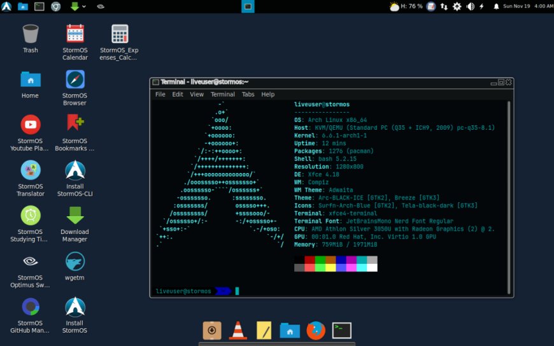Launch terminal from top panel launcher

point(39,6)
